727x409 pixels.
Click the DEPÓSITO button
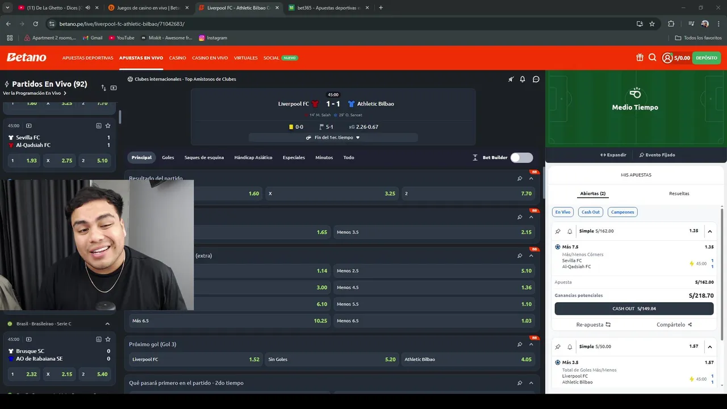point(707,58)
